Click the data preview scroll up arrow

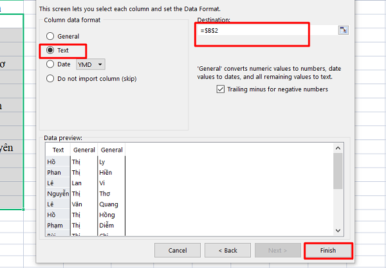(338, 149)
